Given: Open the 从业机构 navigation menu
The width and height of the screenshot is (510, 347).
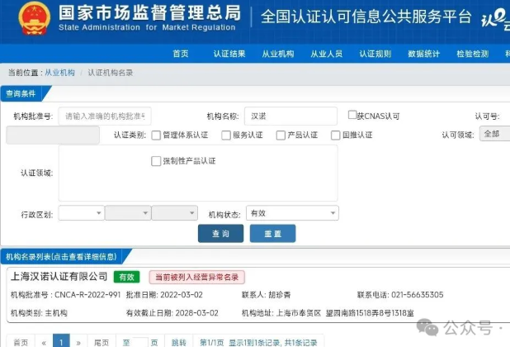Looking at the screenshot, I should click(x=278, y=54).
